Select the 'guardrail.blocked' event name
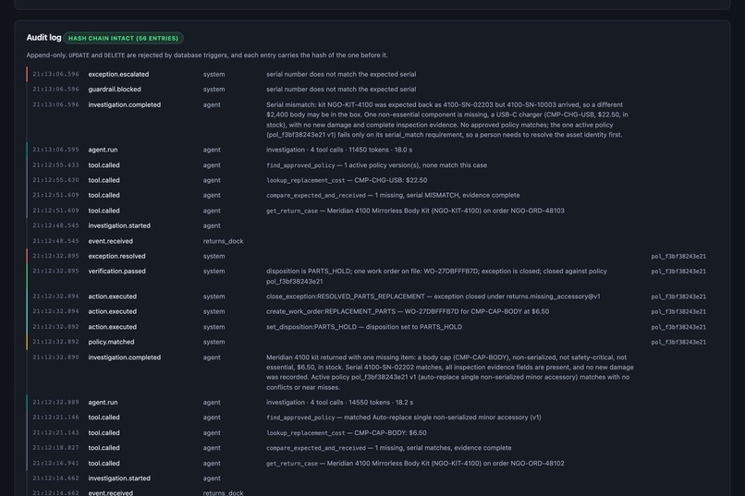Viewport: 745px width, 496px height. coord(115,90)
